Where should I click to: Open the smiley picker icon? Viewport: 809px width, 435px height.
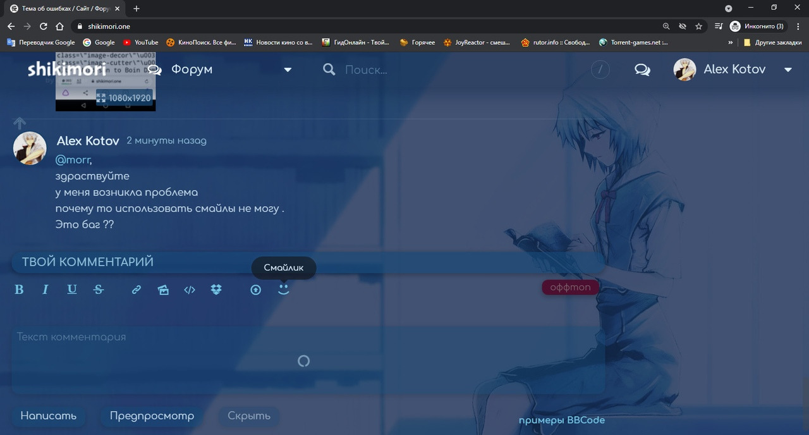coord(284,289)
